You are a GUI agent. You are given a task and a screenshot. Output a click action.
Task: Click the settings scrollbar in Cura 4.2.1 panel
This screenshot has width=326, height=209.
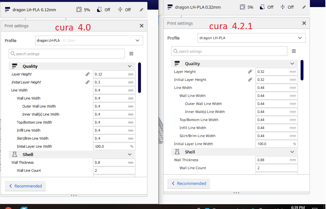(x=302, y=70)
